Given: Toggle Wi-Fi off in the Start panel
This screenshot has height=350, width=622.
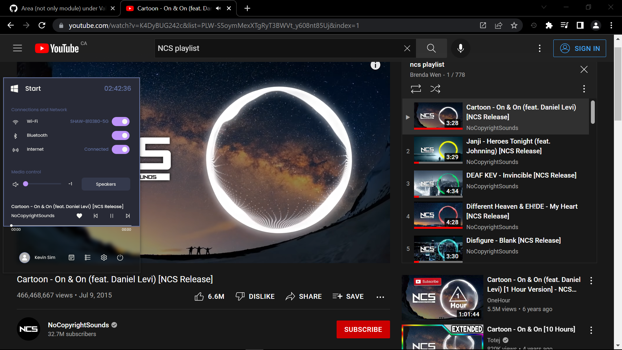Looking at the screenshot, I should pyautogui.click(x=121, y=121).
